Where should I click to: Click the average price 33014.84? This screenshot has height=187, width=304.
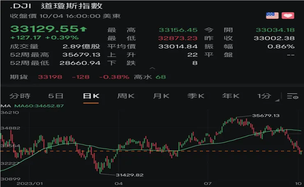click(178, 47)
